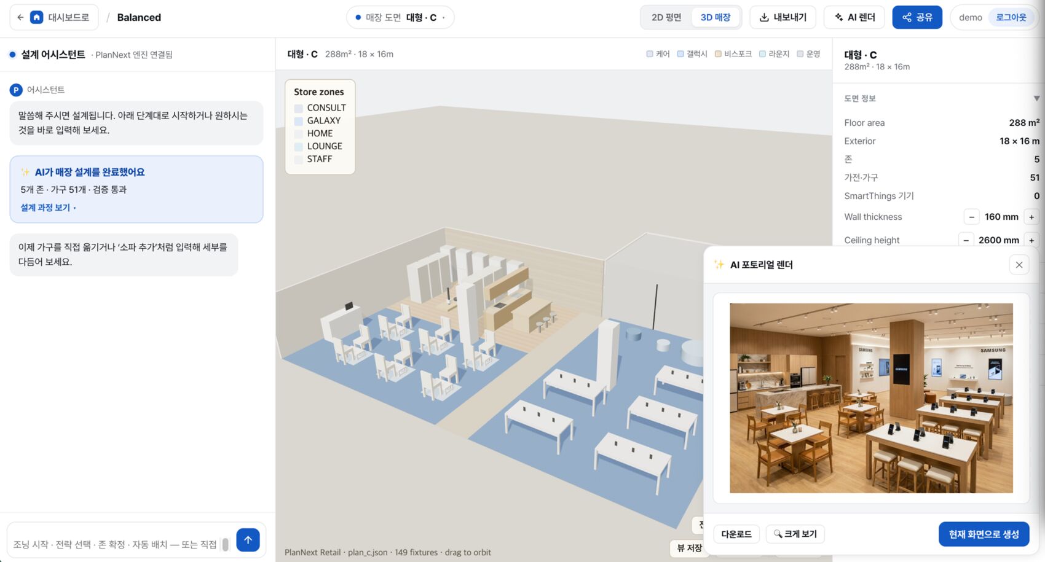The height and width of the screenshot is (562, 1045).
Task: Click 로그아웃 logout button
Action: [1011, 17]
